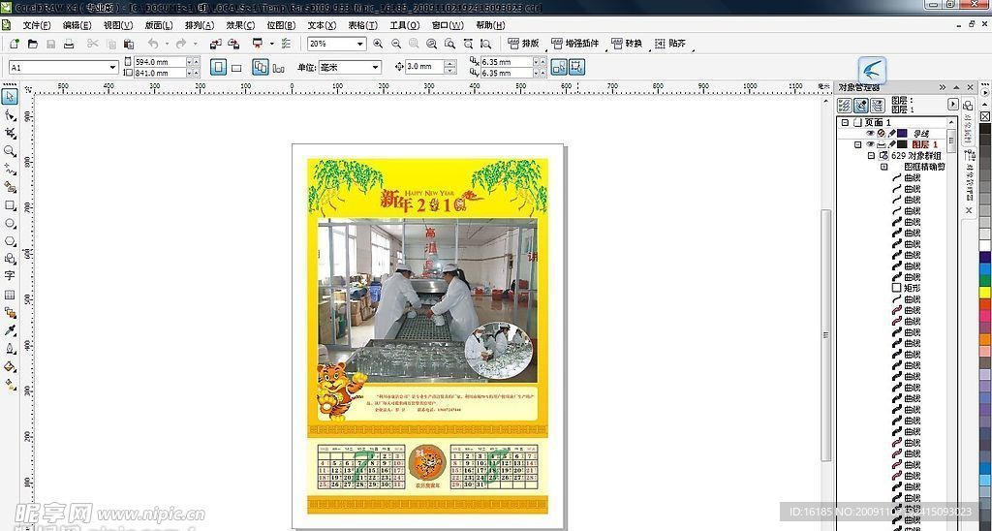Select the Text tool (字)
The width and height of the screenshot is (992, 531).
click(10, 276)
